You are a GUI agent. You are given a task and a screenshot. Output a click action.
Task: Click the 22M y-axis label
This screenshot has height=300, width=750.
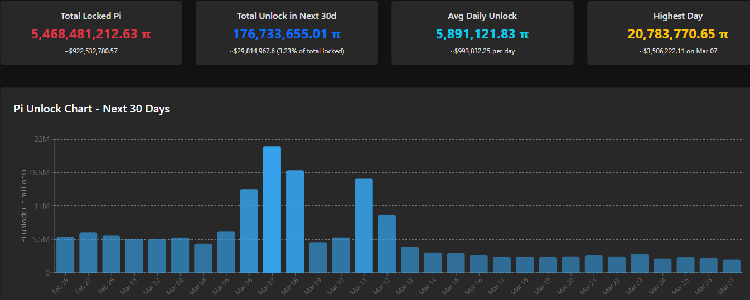(x=42, y=139)
